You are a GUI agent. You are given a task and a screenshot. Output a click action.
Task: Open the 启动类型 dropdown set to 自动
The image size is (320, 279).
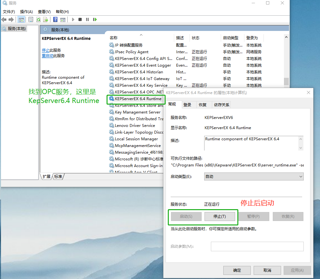(x=254, y=176)
